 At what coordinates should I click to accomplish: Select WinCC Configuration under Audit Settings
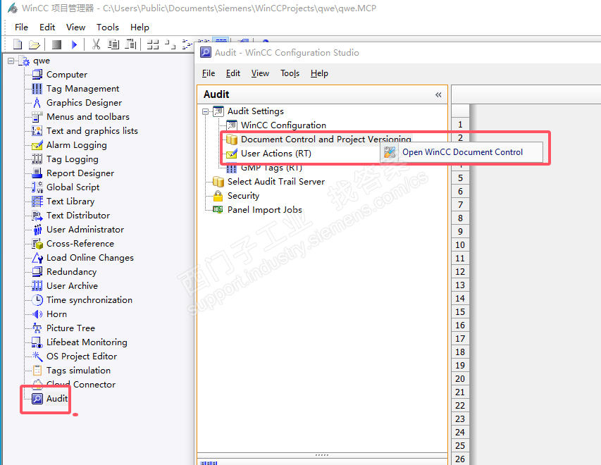[283, 125]
